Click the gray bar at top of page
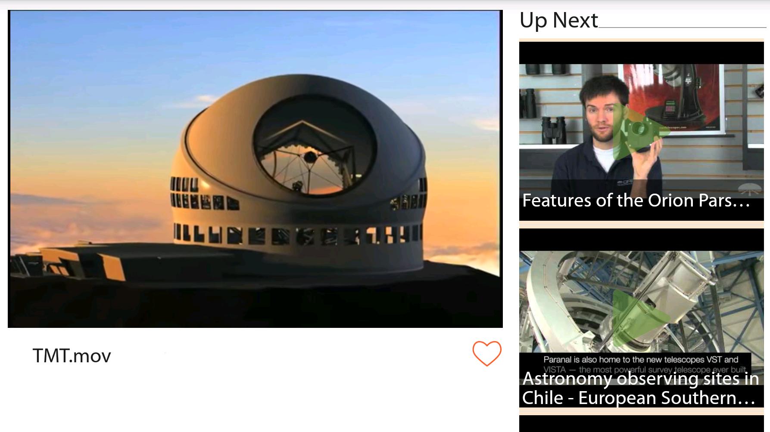The width and height of the screenshot is (770, 432). [x=385, y=4]
